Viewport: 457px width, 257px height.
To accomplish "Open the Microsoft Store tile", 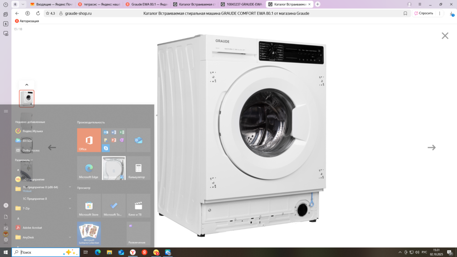I will pos(89,206).
